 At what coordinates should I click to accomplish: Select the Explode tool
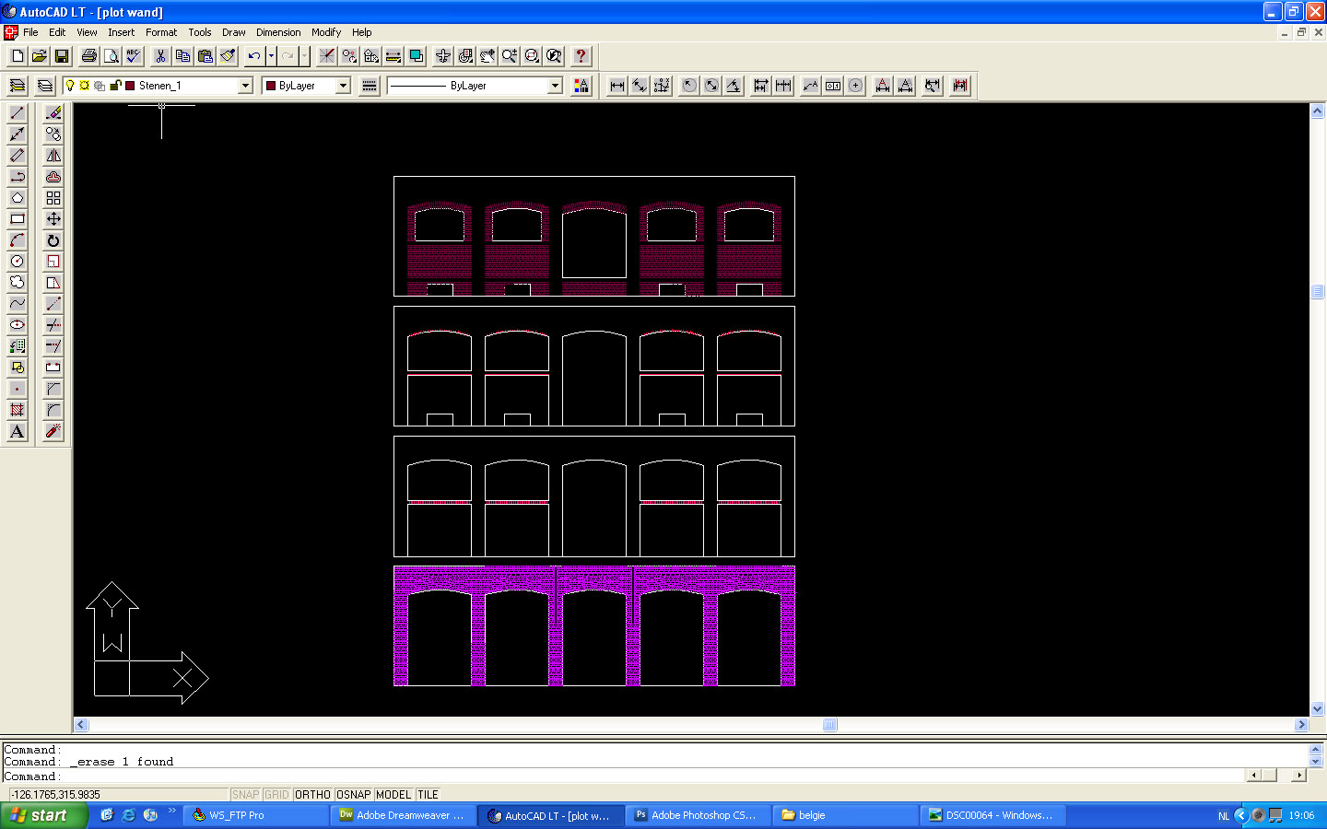(x=53, y=431)
